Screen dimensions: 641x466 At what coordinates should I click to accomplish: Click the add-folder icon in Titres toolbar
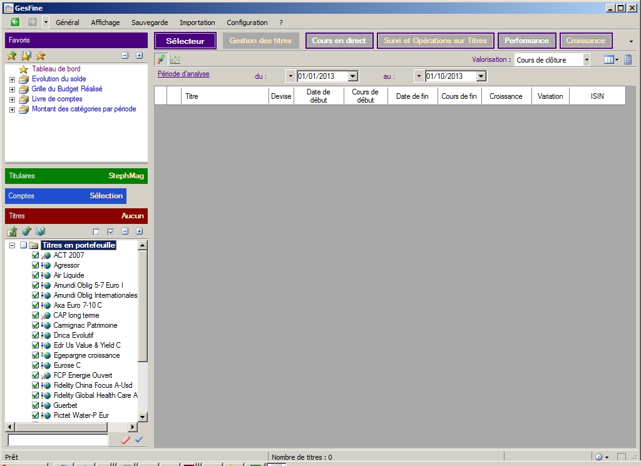coord(12,231)
